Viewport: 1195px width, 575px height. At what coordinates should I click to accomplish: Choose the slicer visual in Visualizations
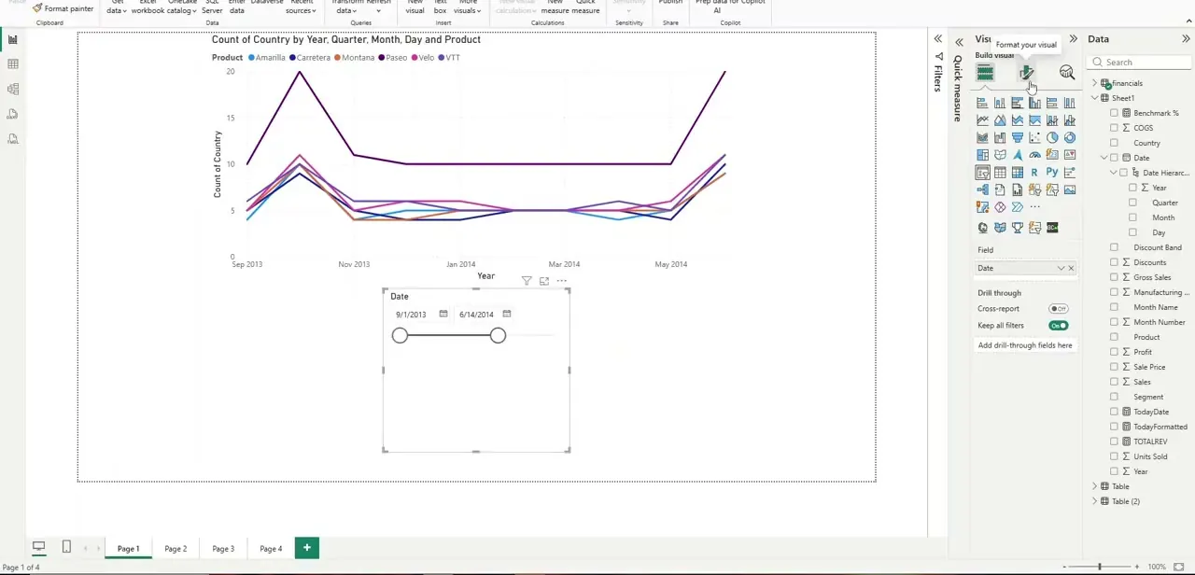982,173
